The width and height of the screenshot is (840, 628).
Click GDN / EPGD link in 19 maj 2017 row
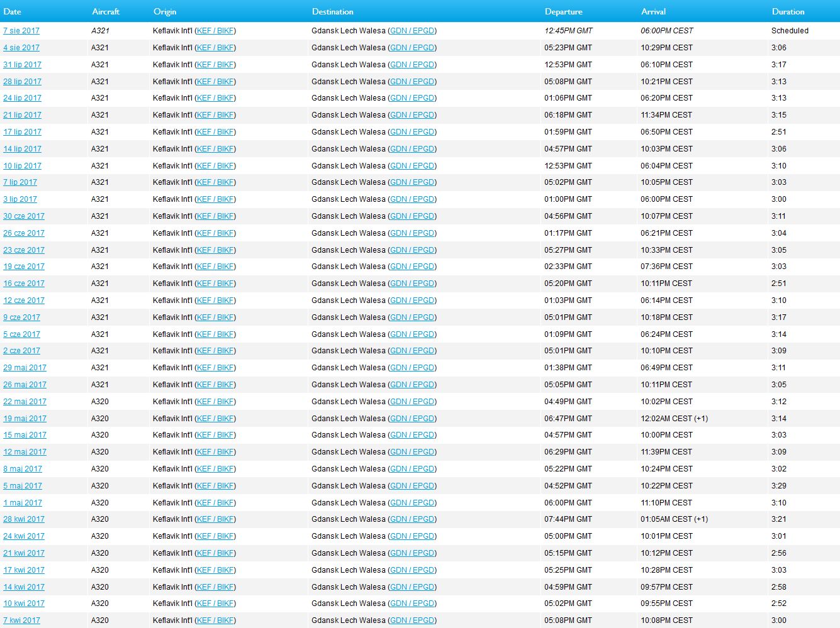click(x=412, y=419)
